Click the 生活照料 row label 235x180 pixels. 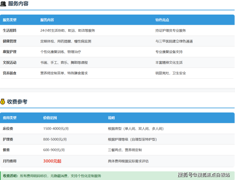pos(10,31)
